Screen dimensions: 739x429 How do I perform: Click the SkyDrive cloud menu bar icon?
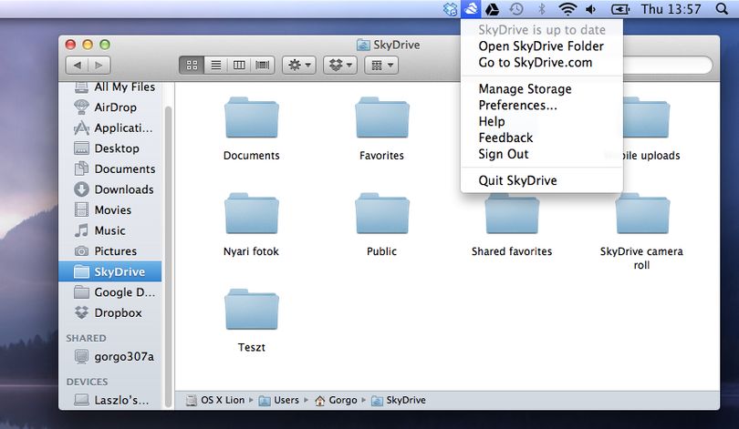click(x=471, y=9)
